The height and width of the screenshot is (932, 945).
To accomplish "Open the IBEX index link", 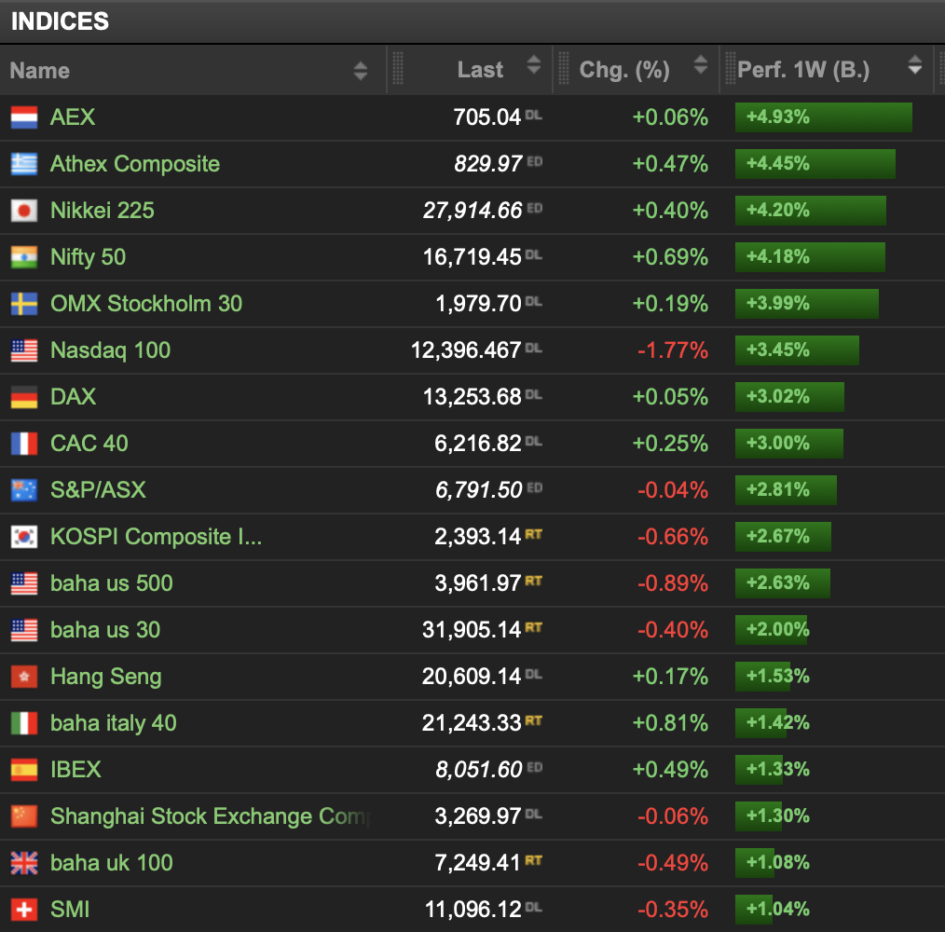I will pyautogui.click(x=75, y=770).
